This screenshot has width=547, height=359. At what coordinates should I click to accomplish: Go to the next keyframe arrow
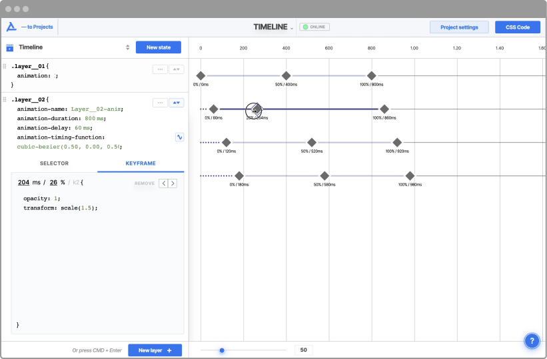173,184
